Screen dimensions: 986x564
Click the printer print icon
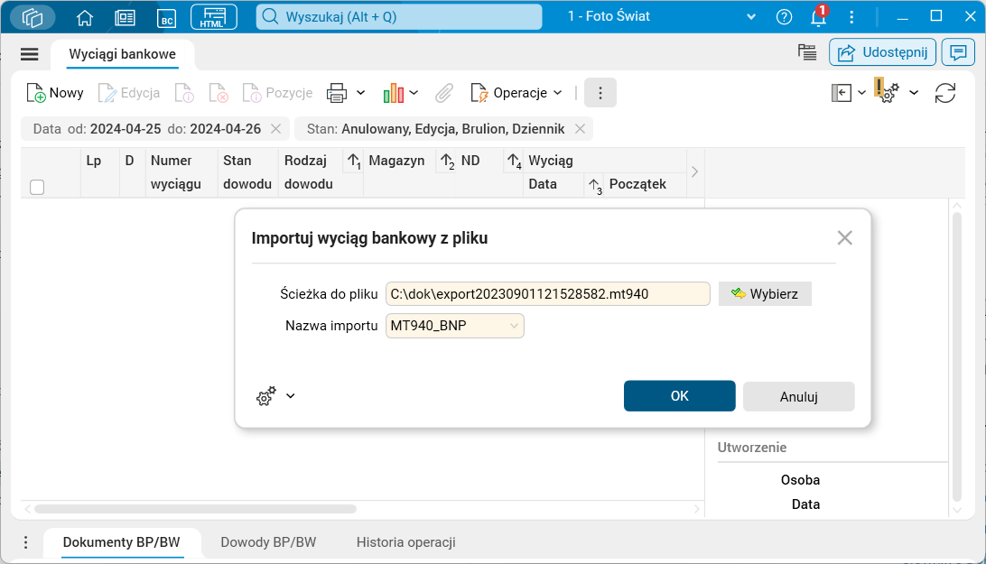337,93
